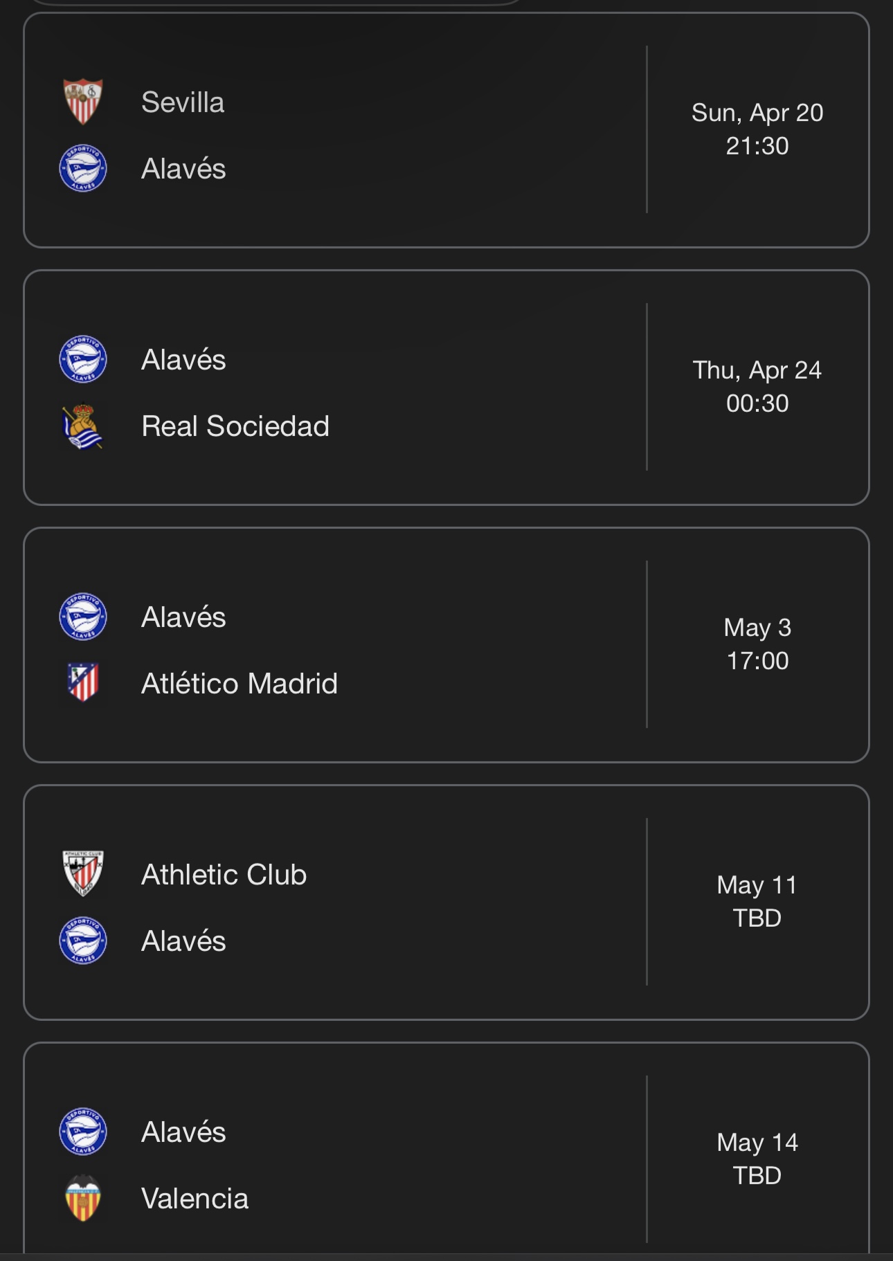Click the May 14 TBD match date
This screenshot has width=893, height=1261.
click(757, 1159)
